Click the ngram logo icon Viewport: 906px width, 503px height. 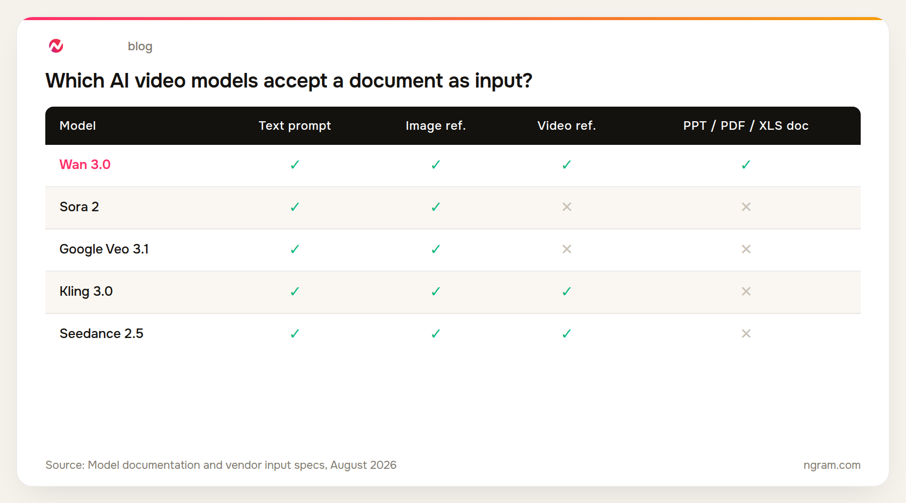pyautogui.click(x=56, y=46)
